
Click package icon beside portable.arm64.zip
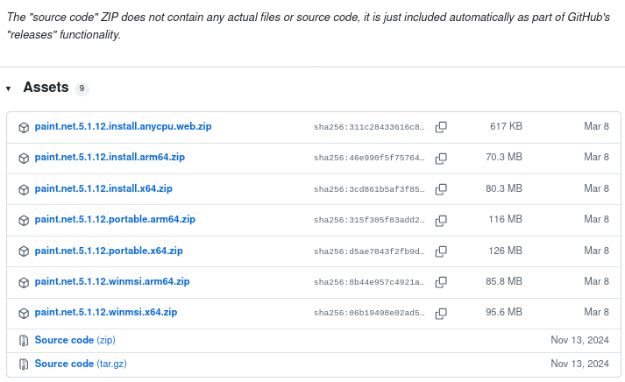[x=24, y=220]
